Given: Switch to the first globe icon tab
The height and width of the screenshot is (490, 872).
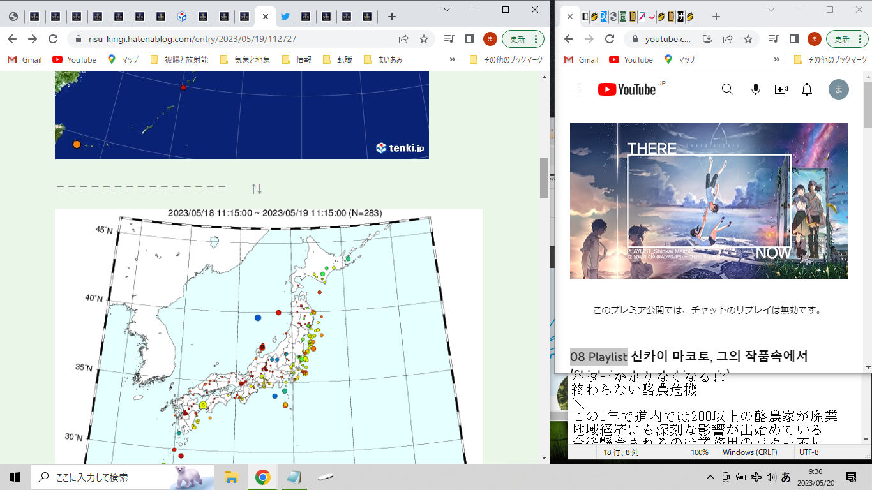Looking at the screenshot, I should 13,17.
